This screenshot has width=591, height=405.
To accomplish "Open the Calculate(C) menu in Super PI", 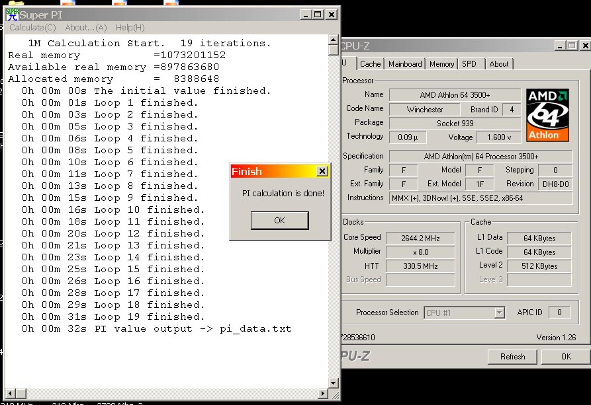I will [x=32, y=28].
